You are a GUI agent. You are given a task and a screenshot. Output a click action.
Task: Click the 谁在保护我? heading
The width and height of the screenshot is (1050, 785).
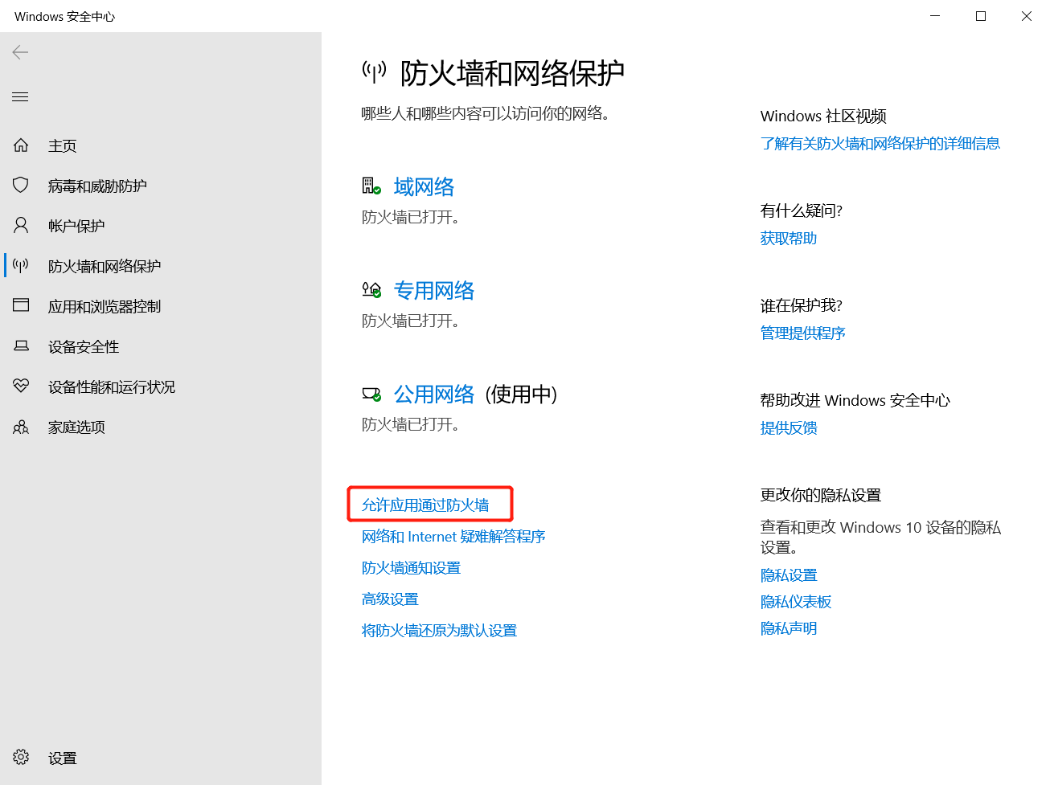802,305
